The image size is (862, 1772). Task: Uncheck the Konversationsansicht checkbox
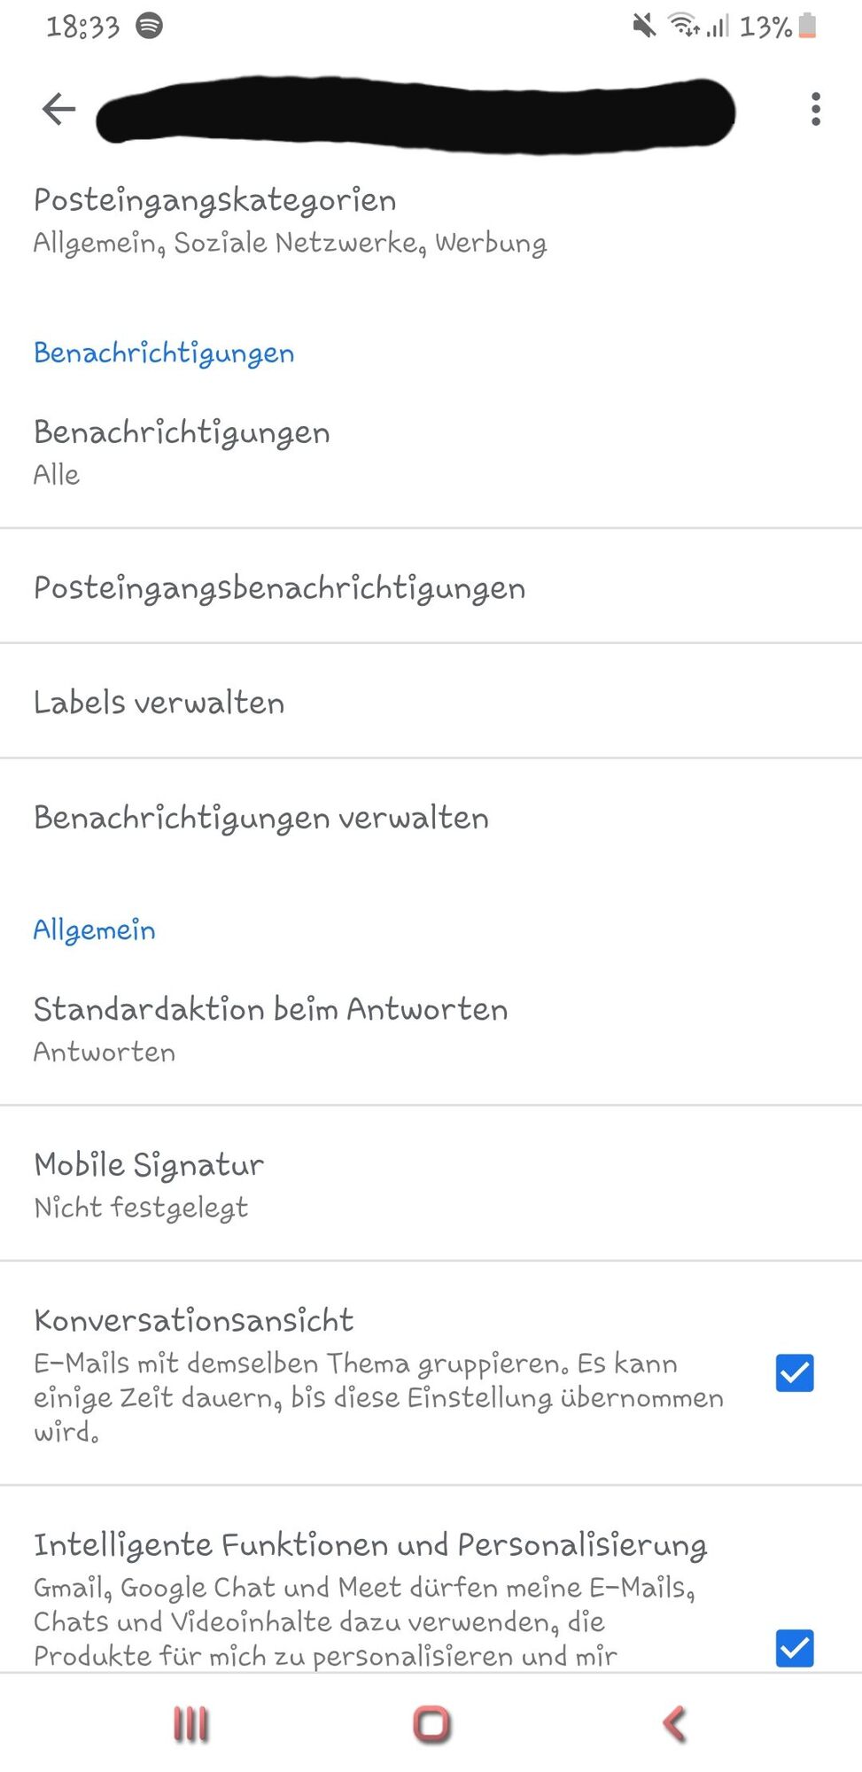click(x=795, y=1373)
